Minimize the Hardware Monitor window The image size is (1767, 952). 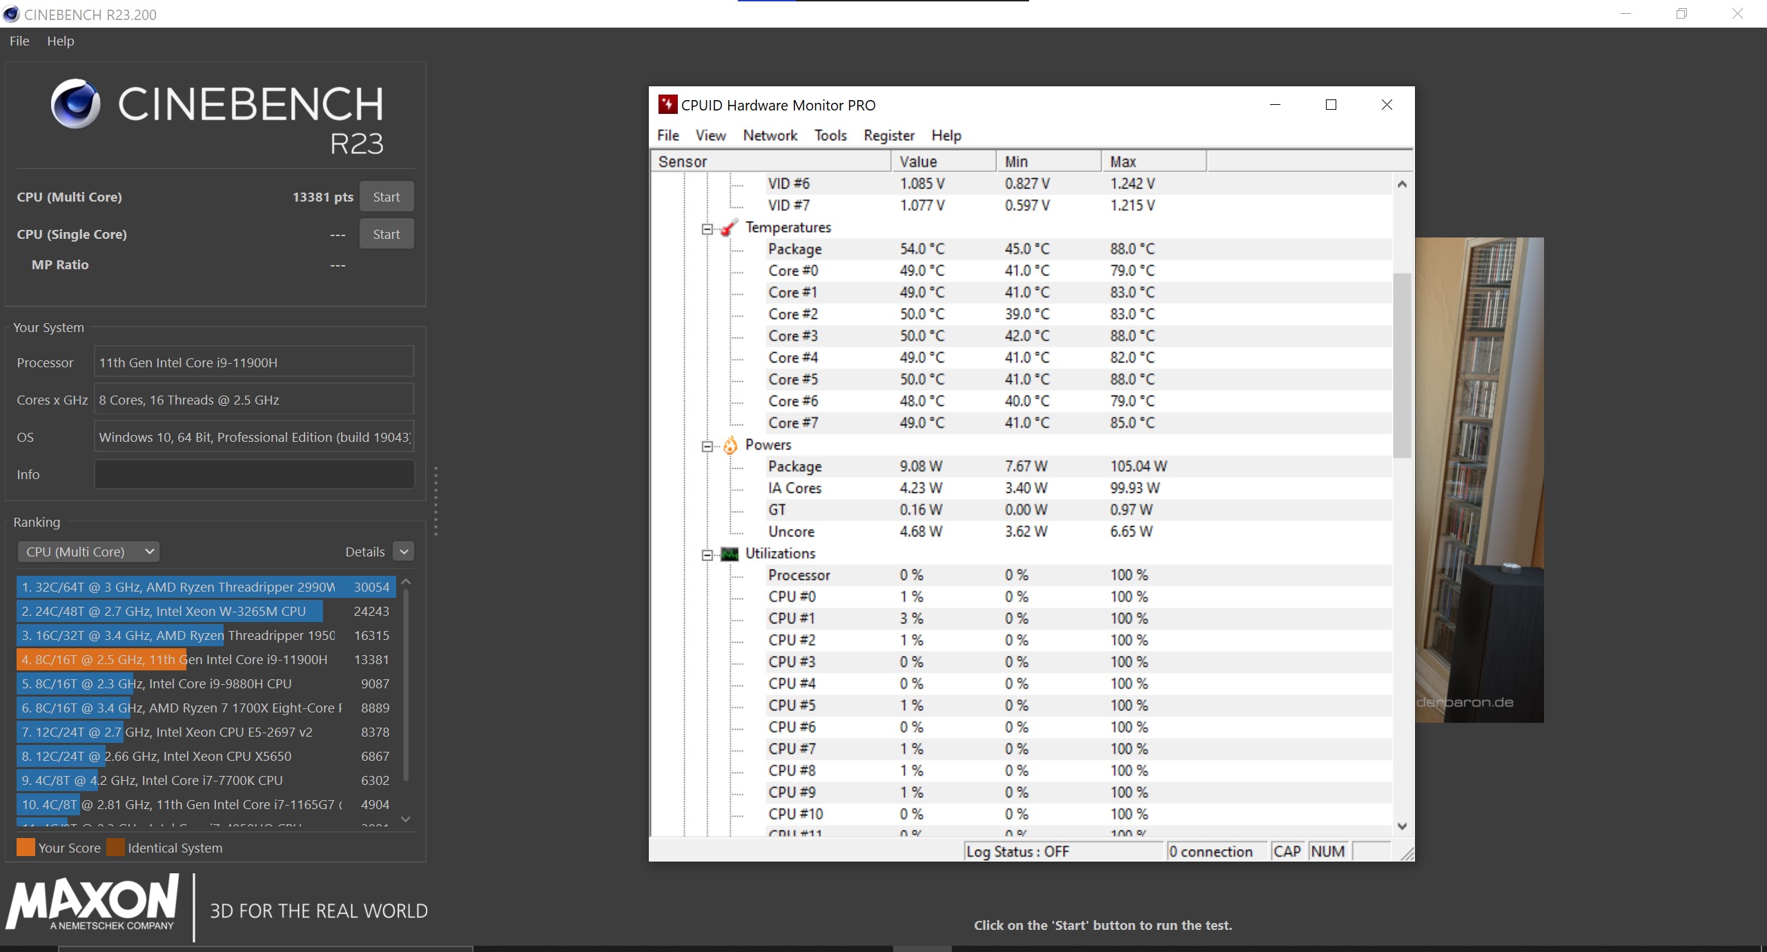click(x=1275, y=105)
